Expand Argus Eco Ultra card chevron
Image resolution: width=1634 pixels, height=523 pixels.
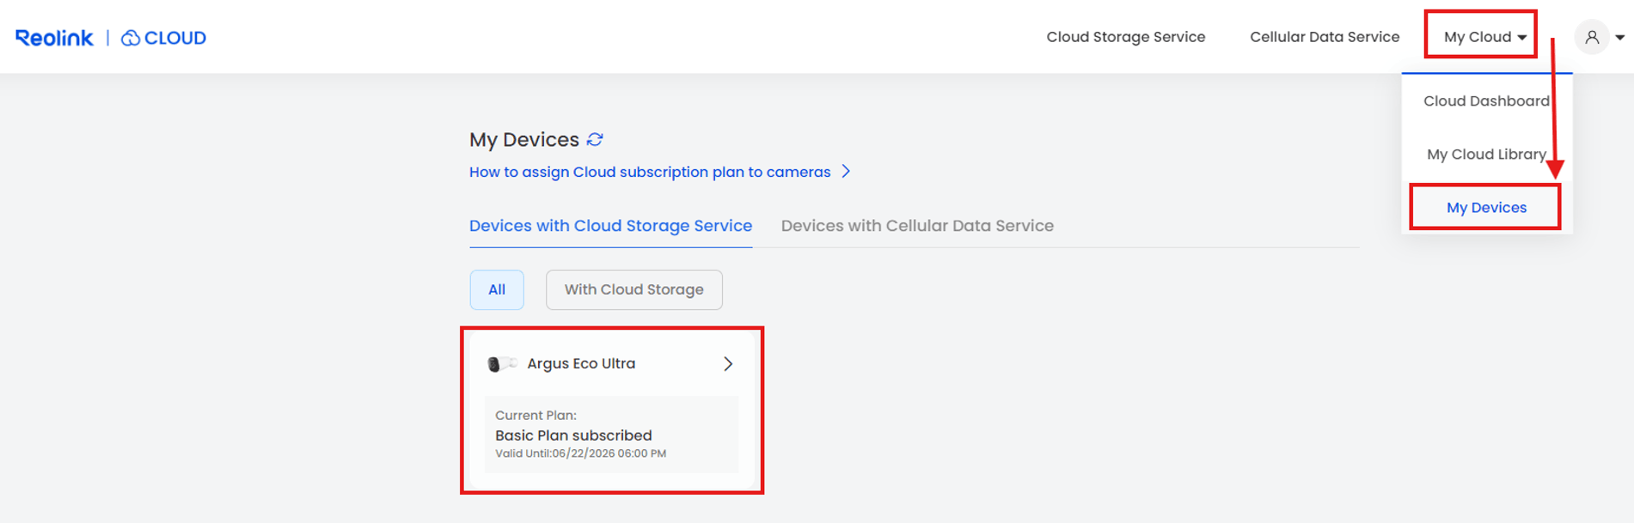tap(728, 364)
